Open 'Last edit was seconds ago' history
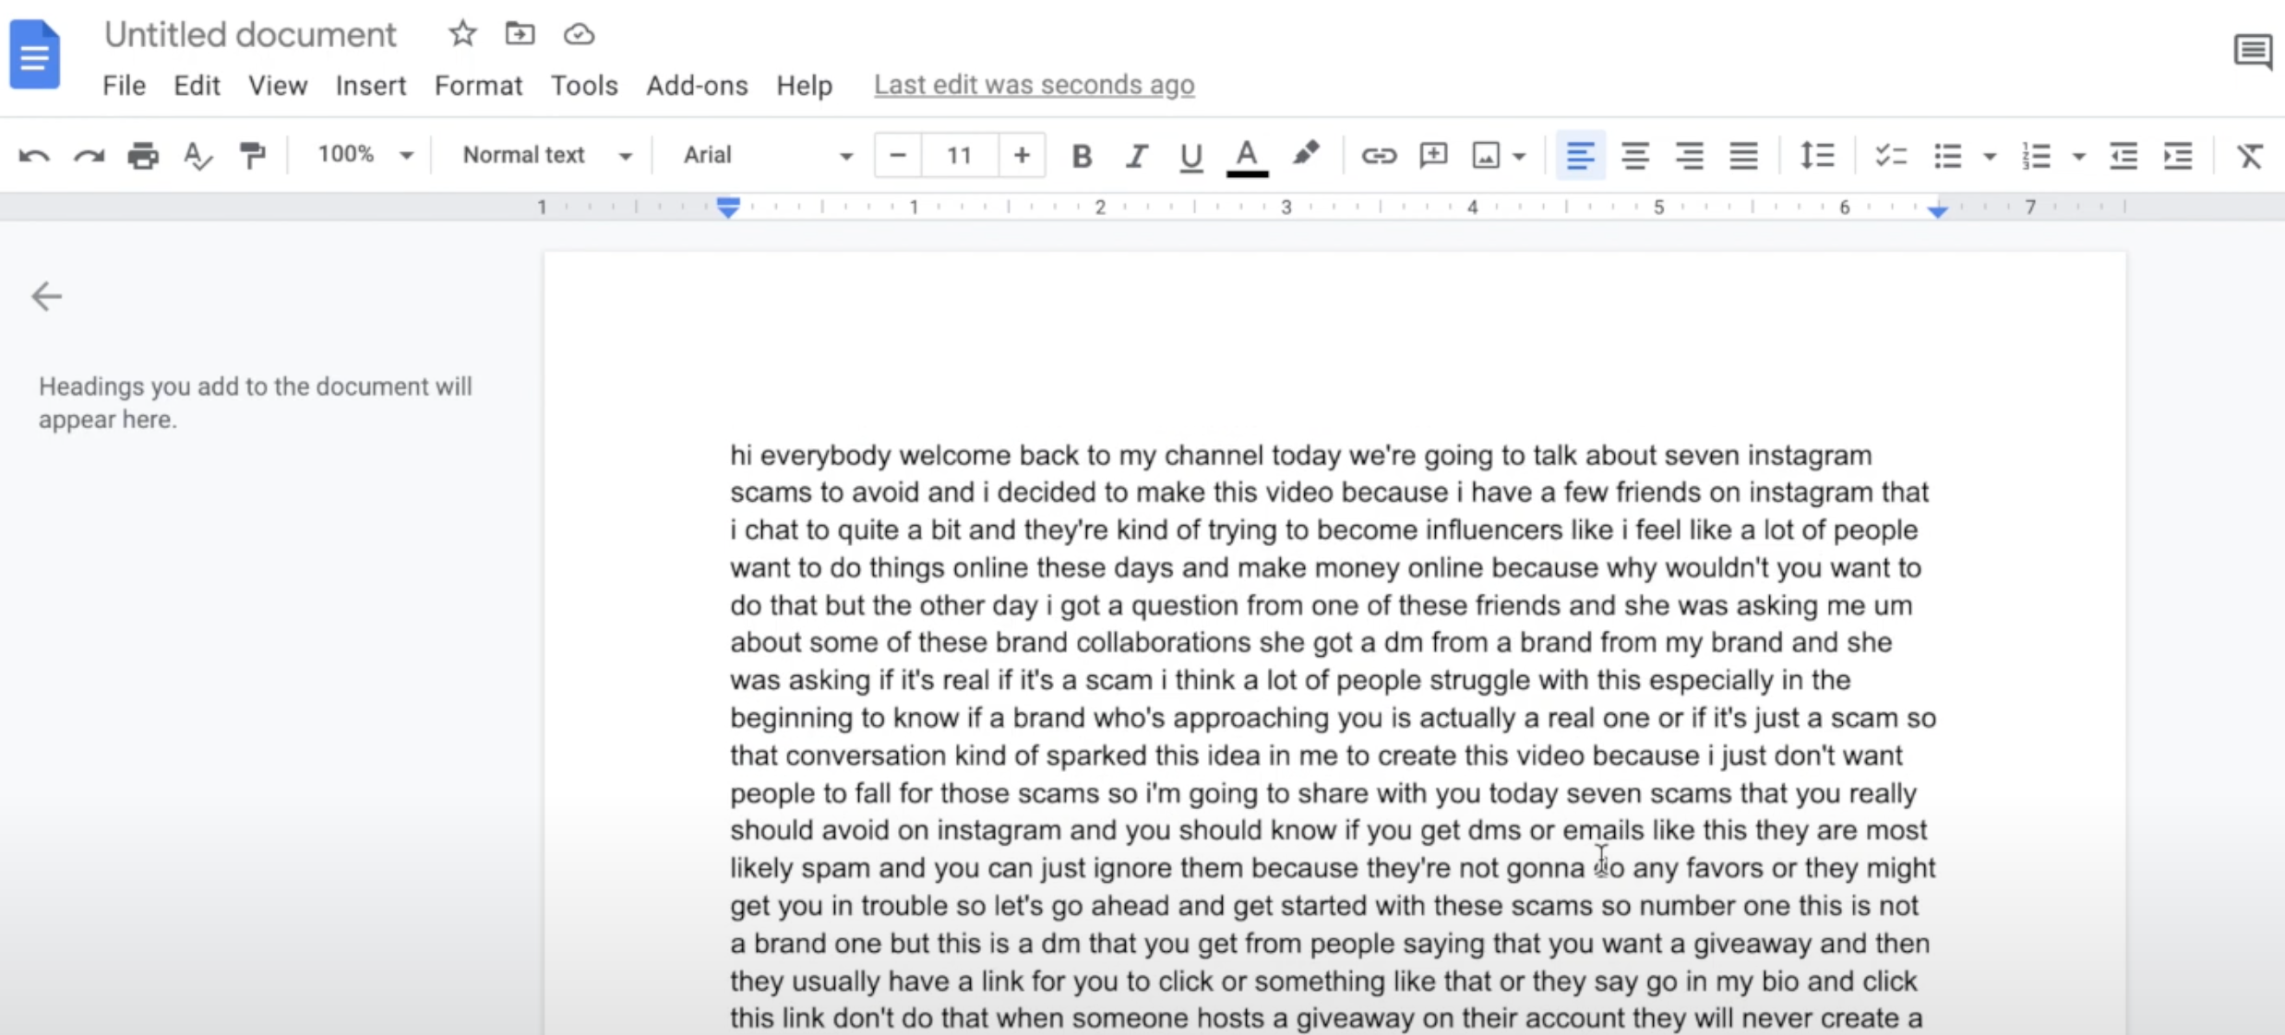Screen dimensions: 2285x1035 pyautogui.click(x=1034, y=85)
